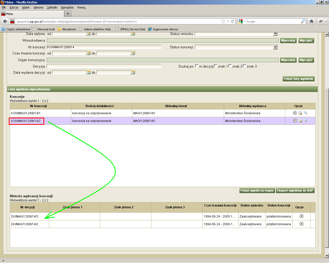Open the add-on toolbar icon dropdown arrow

click(x=326, y=21)
